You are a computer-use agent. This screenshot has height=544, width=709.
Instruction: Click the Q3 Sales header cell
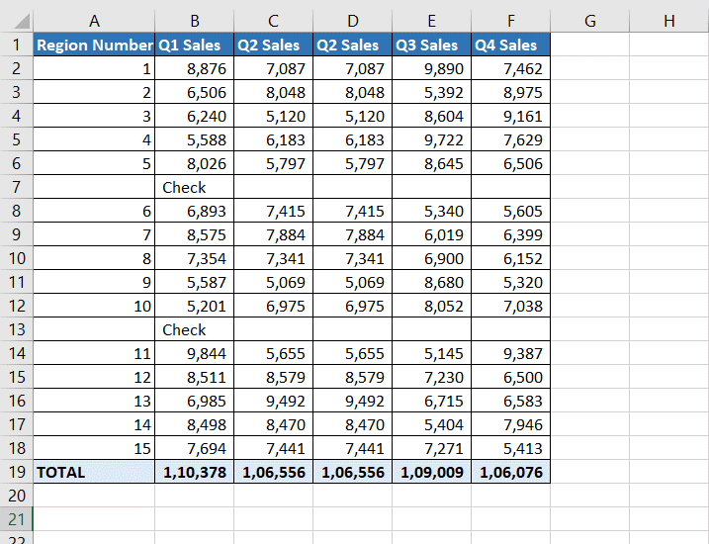tap(432, 45)
